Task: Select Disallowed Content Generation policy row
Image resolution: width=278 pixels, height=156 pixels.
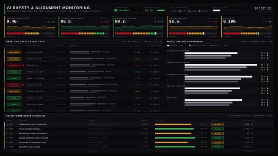Action: 139,124
